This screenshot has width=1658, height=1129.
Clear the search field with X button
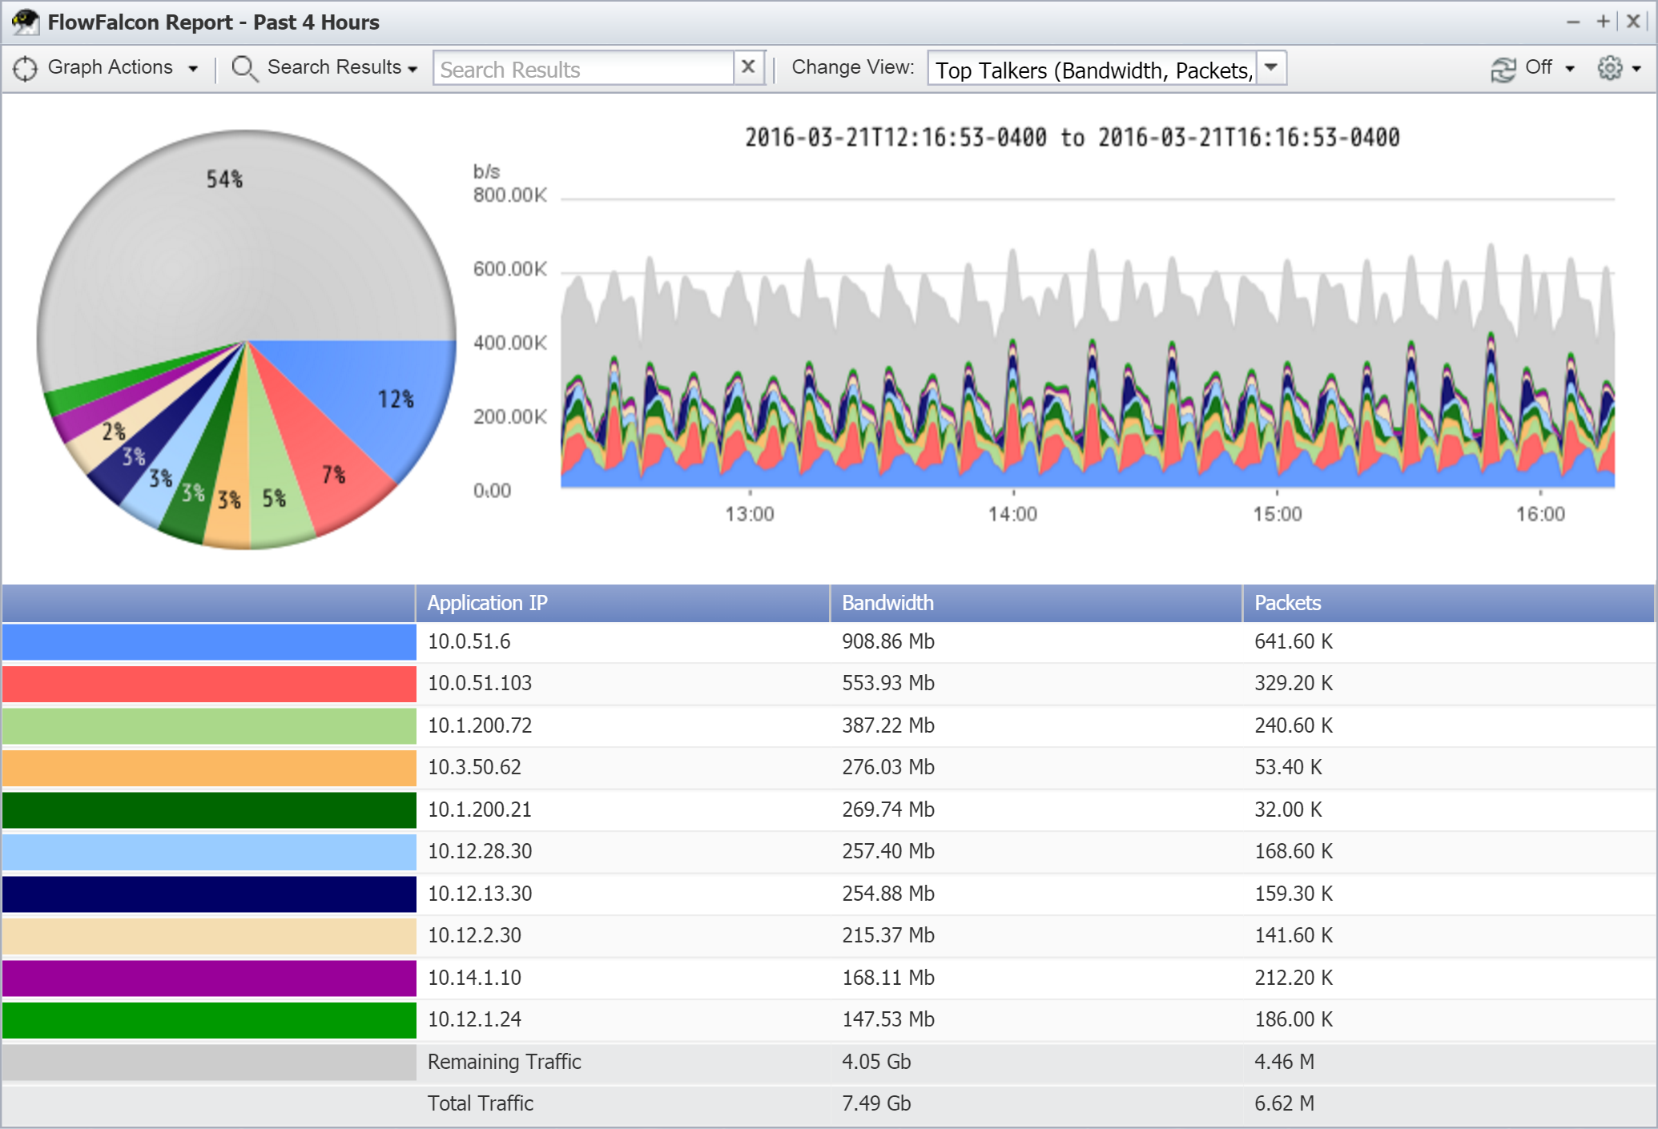[x=748, y=67]
